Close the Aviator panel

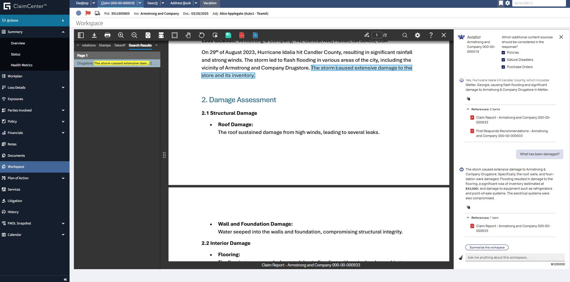tap(561, 37)
